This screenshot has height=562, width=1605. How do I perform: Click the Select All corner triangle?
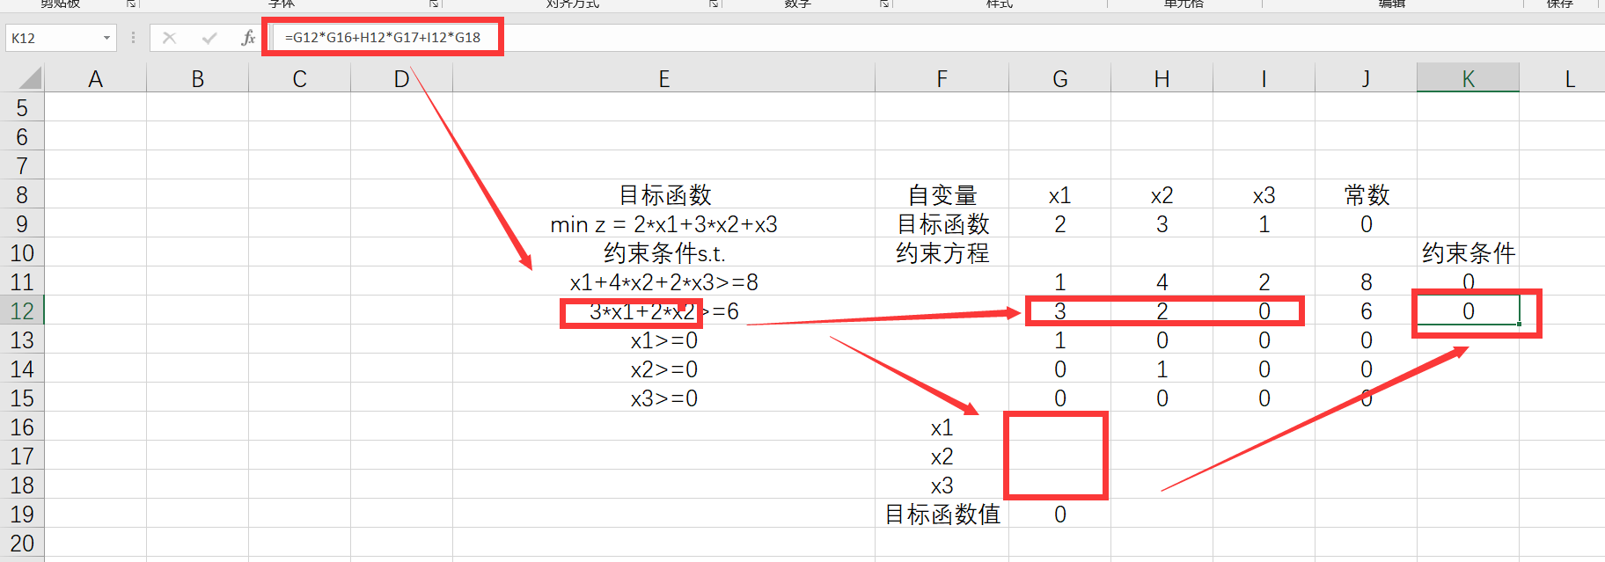tap(30, 79)
